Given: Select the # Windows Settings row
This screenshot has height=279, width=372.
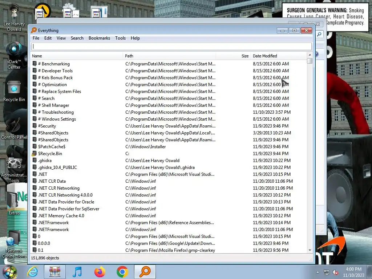Looking at the screenshot, I should pos(169,119).
